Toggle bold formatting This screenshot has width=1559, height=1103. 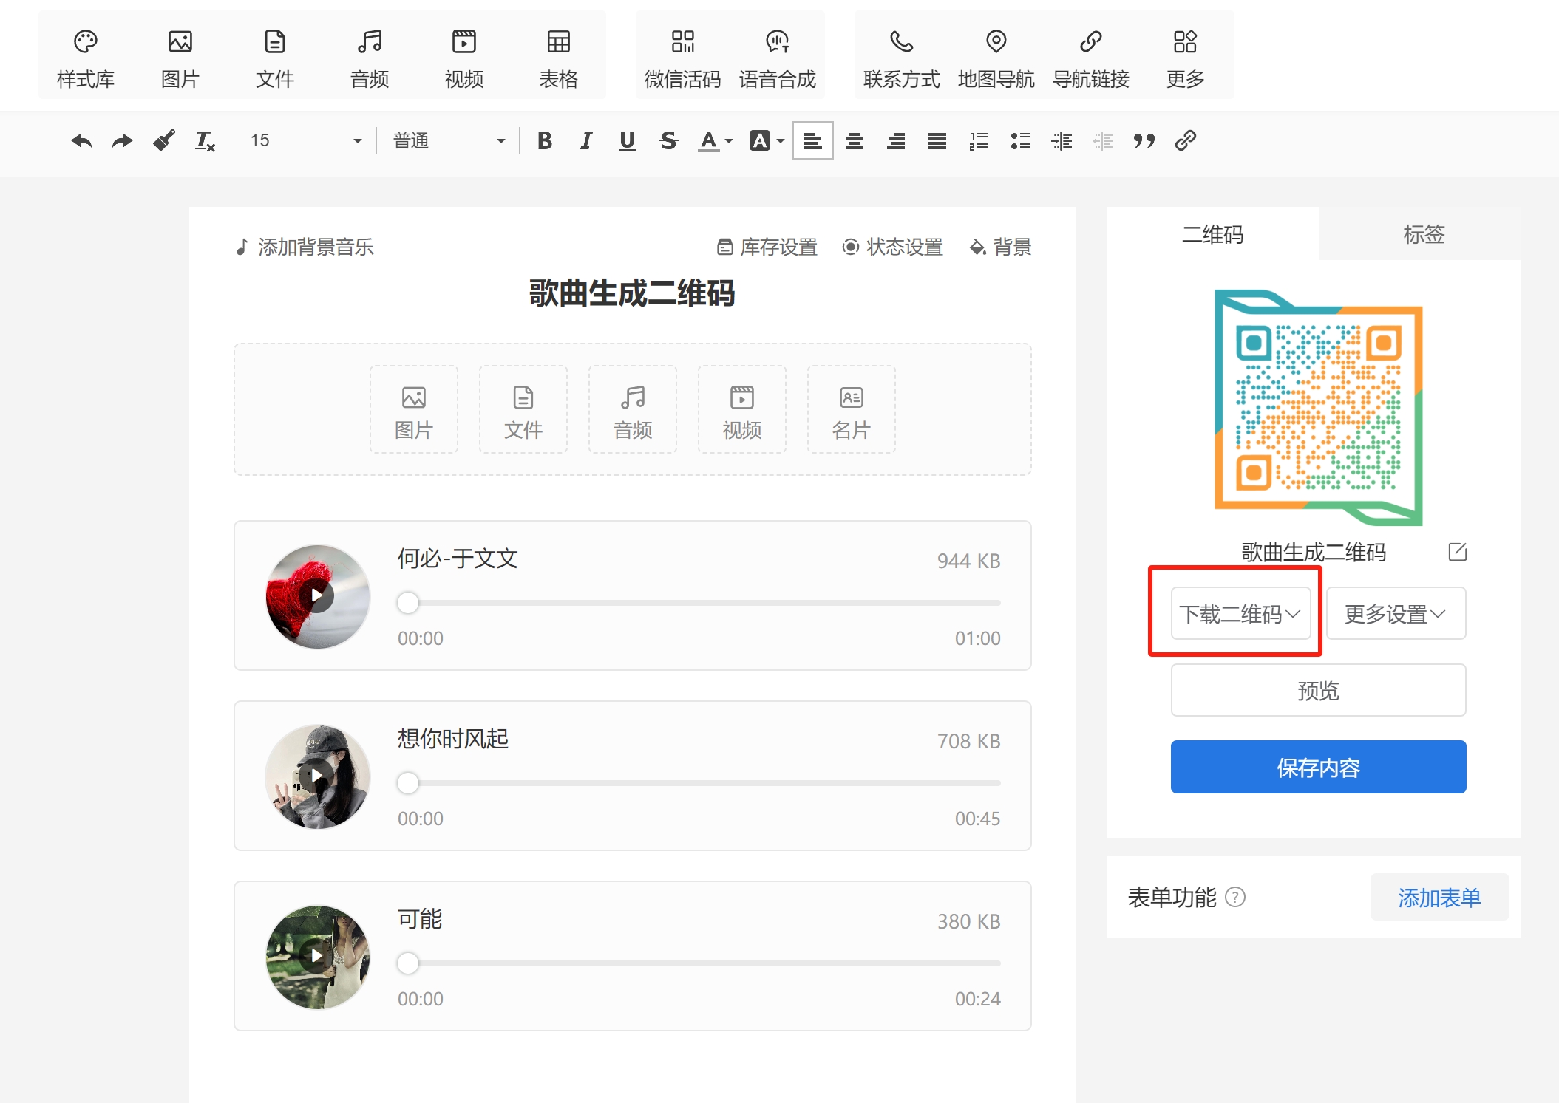pyautogui.click(x=545, y=140)
